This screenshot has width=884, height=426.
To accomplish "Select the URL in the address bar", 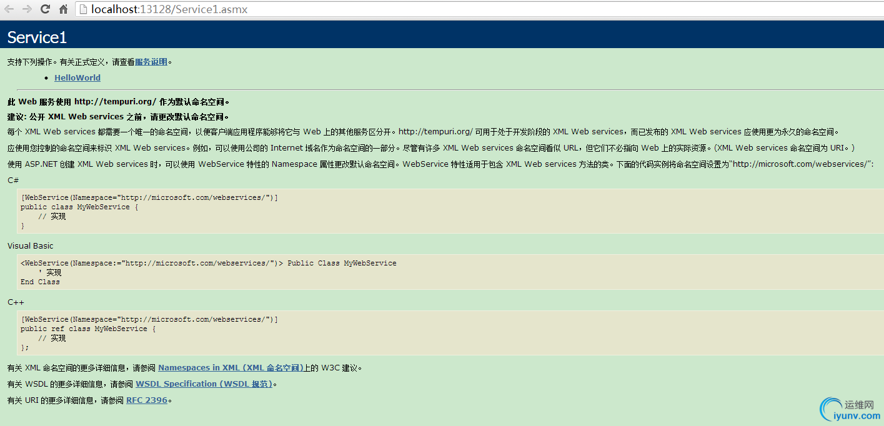I will [169, 9].
